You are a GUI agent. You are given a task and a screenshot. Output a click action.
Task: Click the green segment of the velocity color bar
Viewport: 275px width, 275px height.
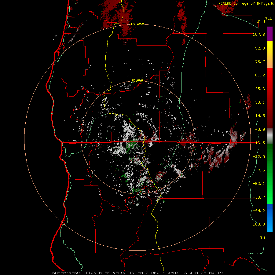pyautogui.click(x=270, y=174)
